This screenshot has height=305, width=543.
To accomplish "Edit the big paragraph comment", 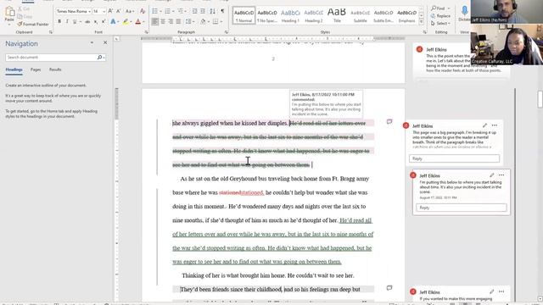I will coord(484,125).
